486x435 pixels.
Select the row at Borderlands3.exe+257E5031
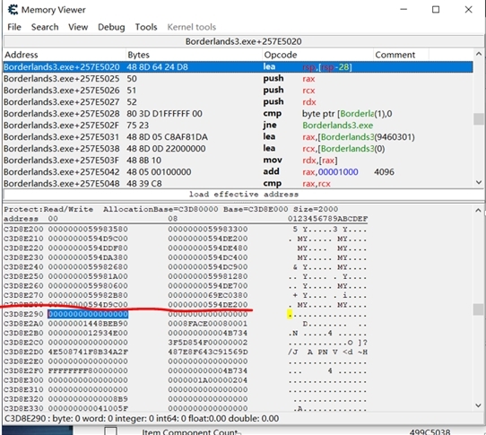[x=238, y=136]
